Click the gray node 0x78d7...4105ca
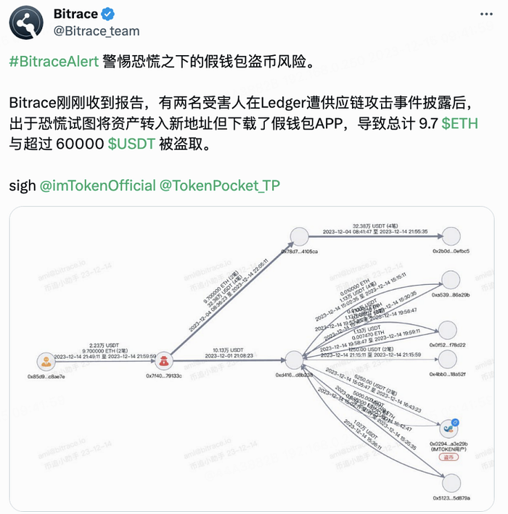Viewport: 508px width, 514px height. pyautogui.click(x=300, y=237)
